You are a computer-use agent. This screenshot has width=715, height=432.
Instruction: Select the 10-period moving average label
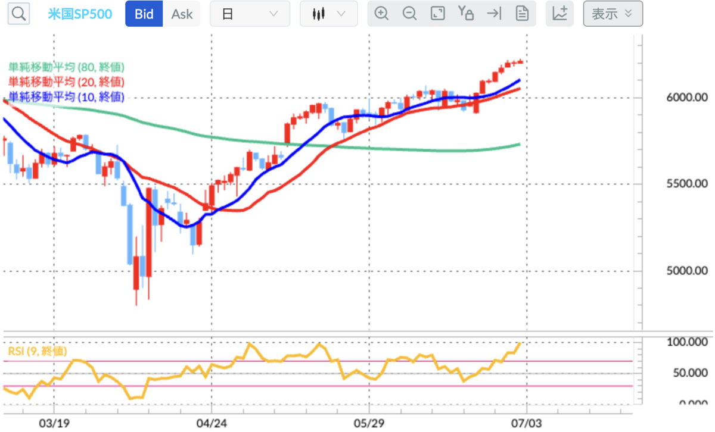(x=66, y=96)
